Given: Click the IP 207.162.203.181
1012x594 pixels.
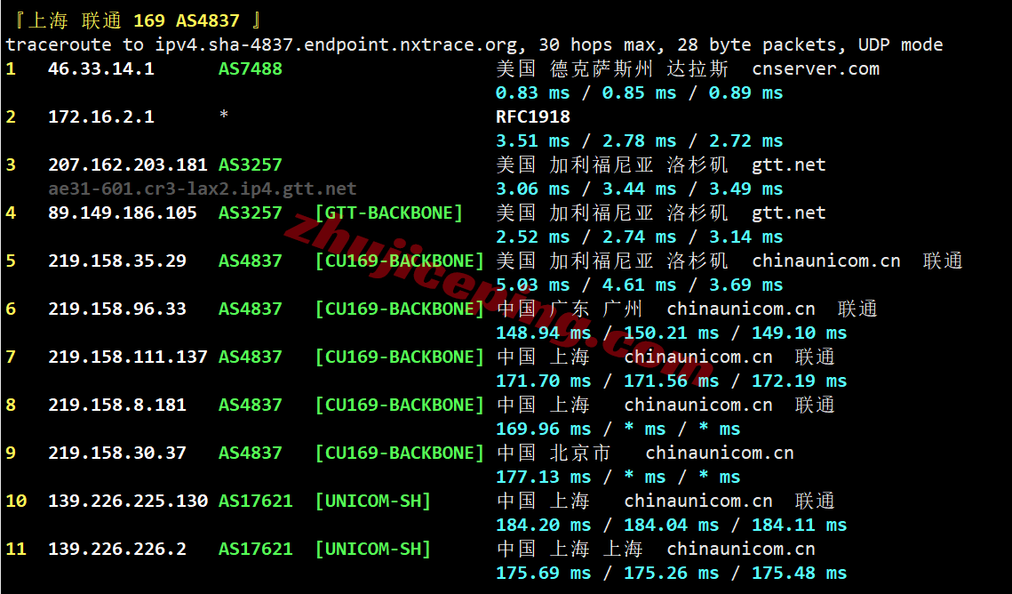Looking at the screenshot, I should (x=128, y=165).
